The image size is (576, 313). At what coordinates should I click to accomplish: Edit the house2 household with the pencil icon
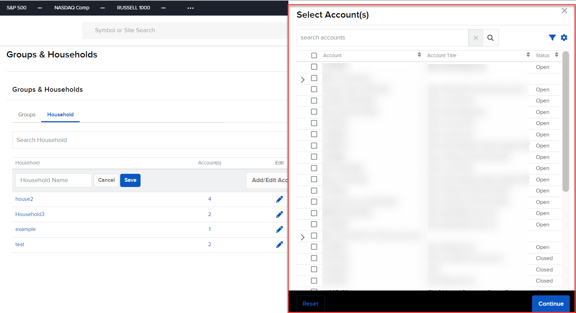[x=279, y=199]
